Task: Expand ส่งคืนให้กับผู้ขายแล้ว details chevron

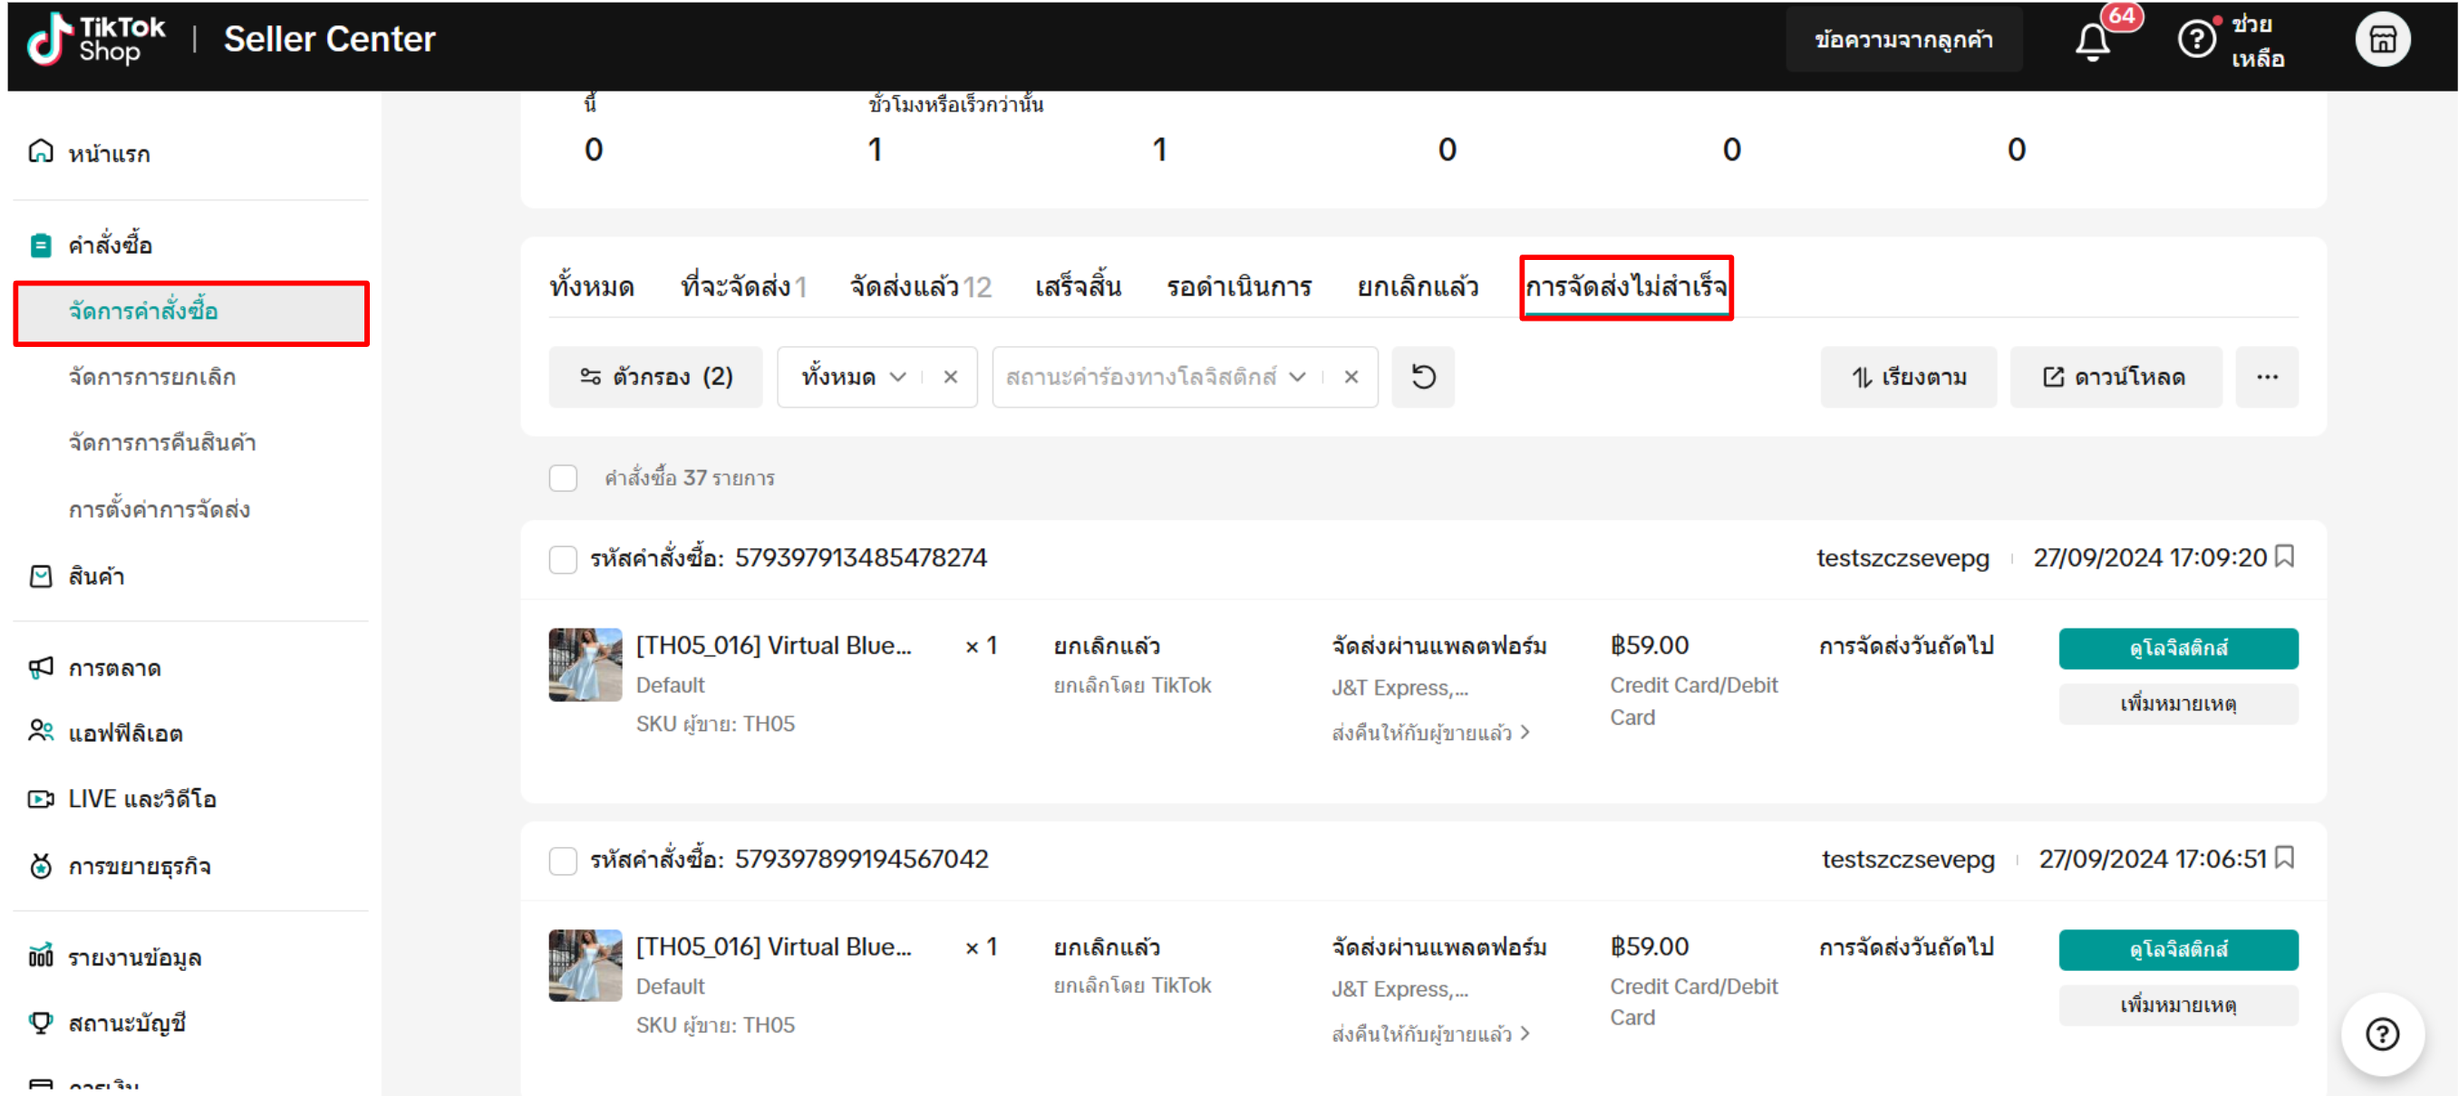Action: 1525,733
